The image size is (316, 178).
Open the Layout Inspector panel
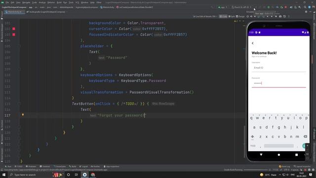[x=302, y=167]
